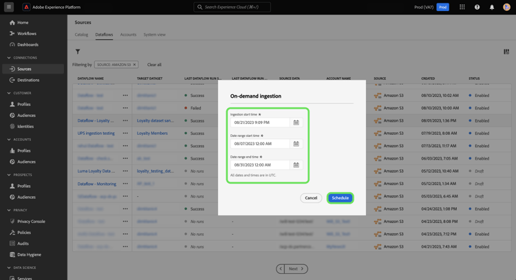Switch to the System view tab
The width and height of the screenshot is (516, 280).
(154, 34)
